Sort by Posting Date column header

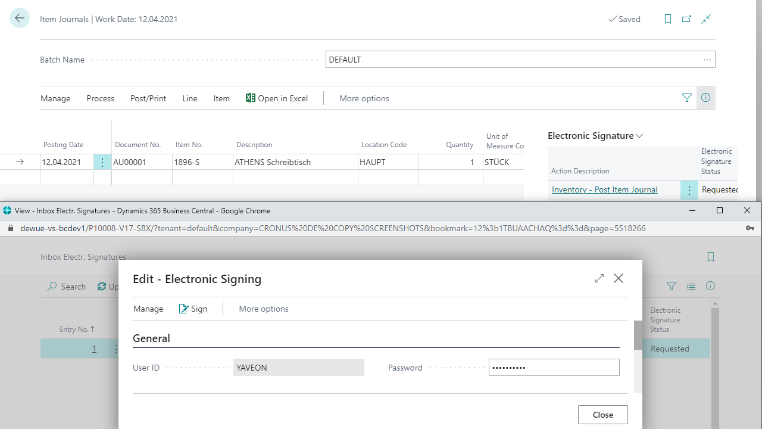pos(63,145)
